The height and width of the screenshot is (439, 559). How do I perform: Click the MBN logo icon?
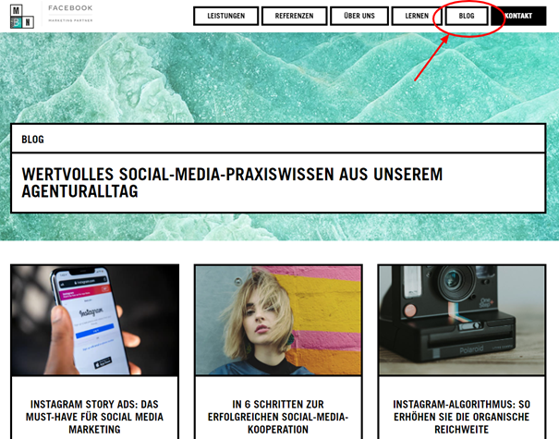(x=22, y=17)
